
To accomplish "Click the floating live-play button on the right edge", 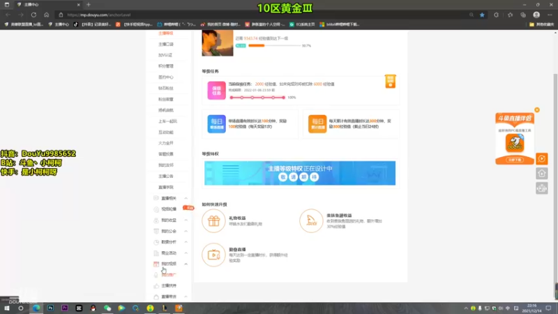I will coord(542,159).
